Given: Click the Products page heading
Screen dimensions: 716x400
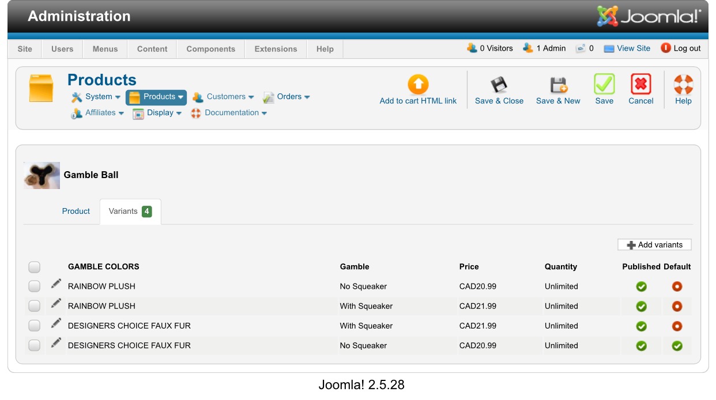Looking at the screenshot, I should coord(102,80).
